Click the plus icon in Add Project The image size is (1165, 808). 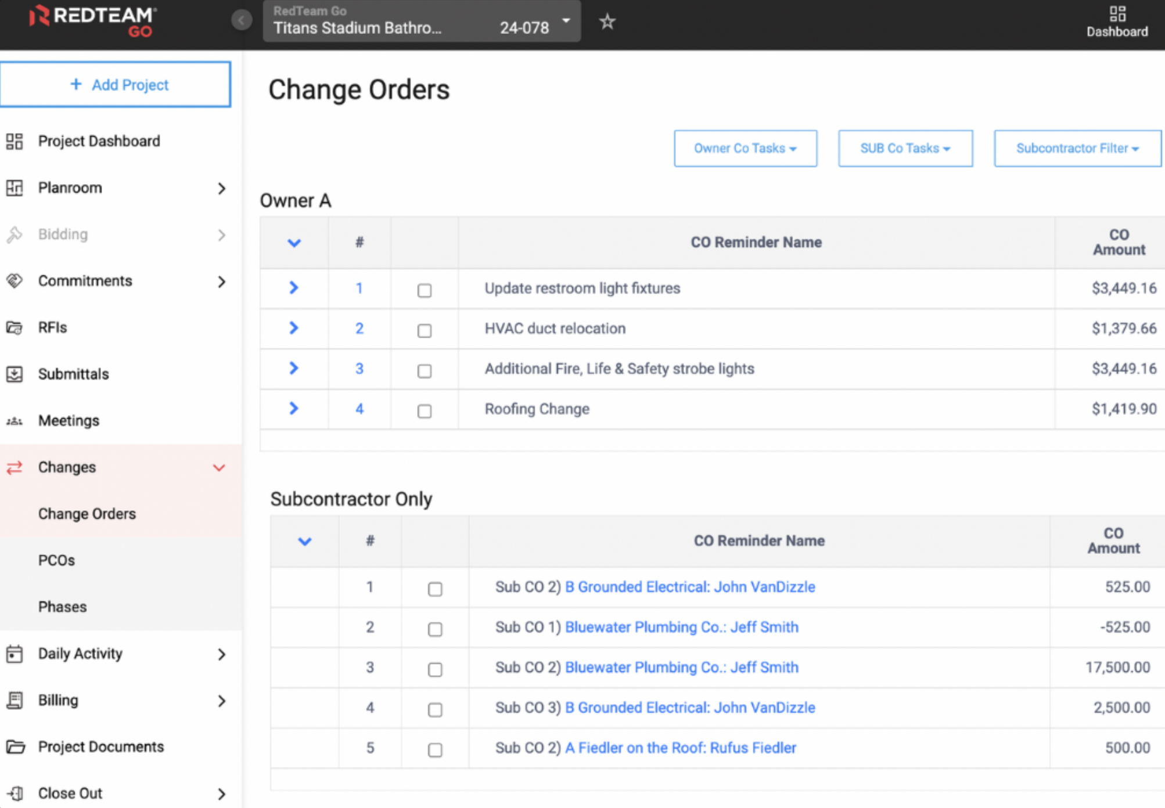[x=75, y=84]
